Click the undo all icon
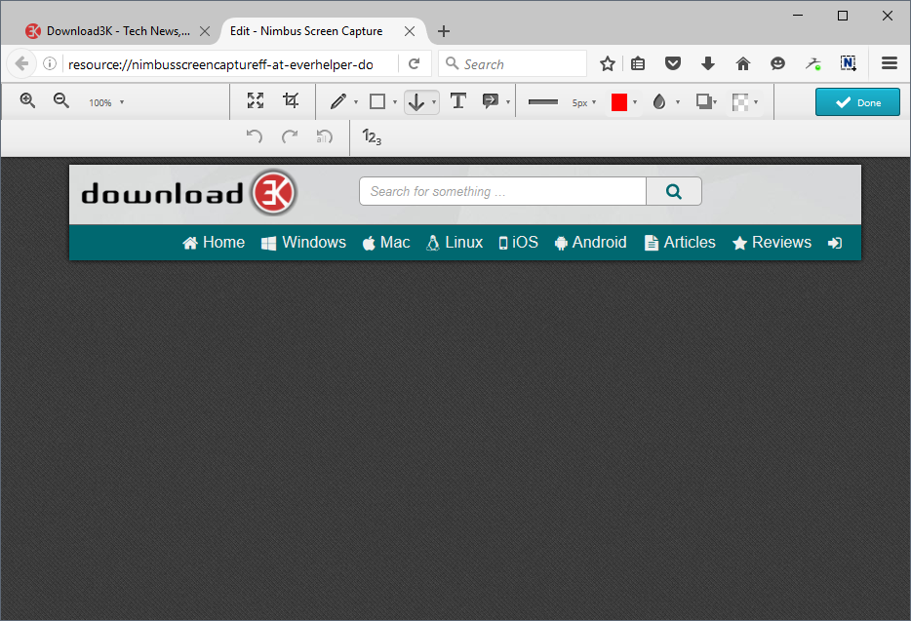 [324, 136]
